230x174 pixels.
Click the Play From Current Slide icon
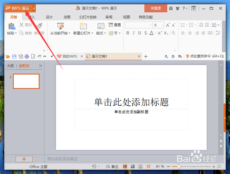point(60,26)
